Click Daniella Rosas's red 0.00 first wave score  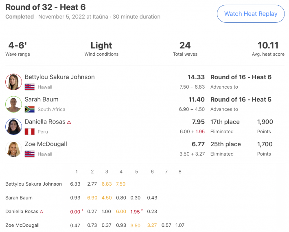75,212
